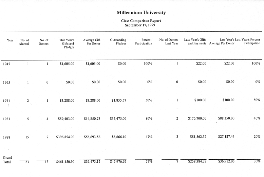
Task: Click the 57% grand total participation
Action: point(149,161)
